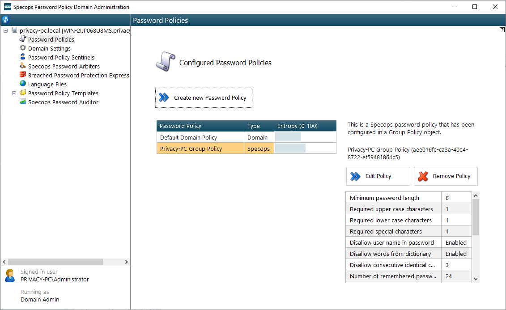
Task: Select the privacy-pc.local domain root label
Action: pos(75,31)
